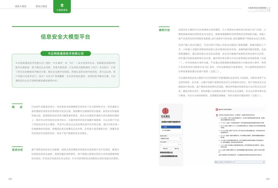The width and height of the screenshot is (278, 188).
Task: Select the green 大模型服务 tab label
Action: tap(62, 10)
